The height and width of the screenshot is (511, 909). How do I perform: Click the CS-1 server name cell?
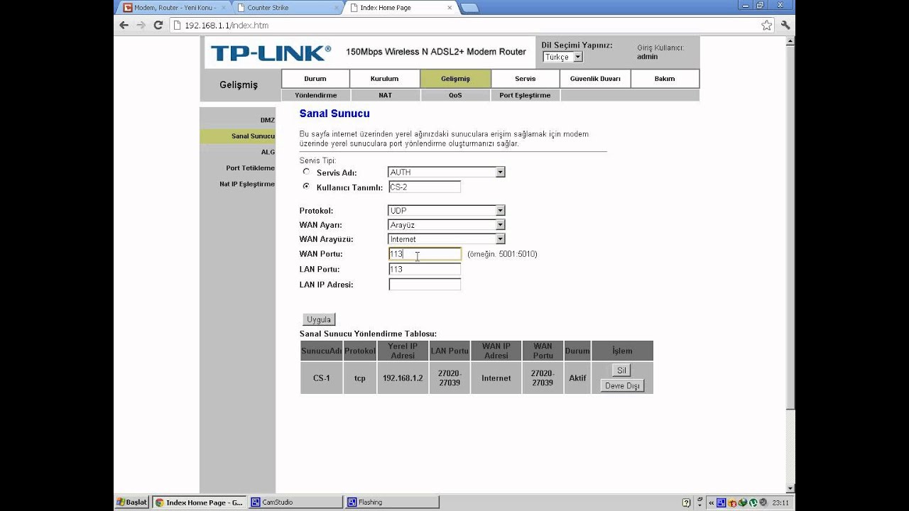(x=322, y=378)
